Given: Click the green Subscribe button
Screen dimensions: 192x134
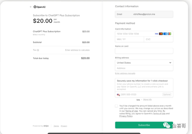Looking at the screenshot, I should point(144,125).
